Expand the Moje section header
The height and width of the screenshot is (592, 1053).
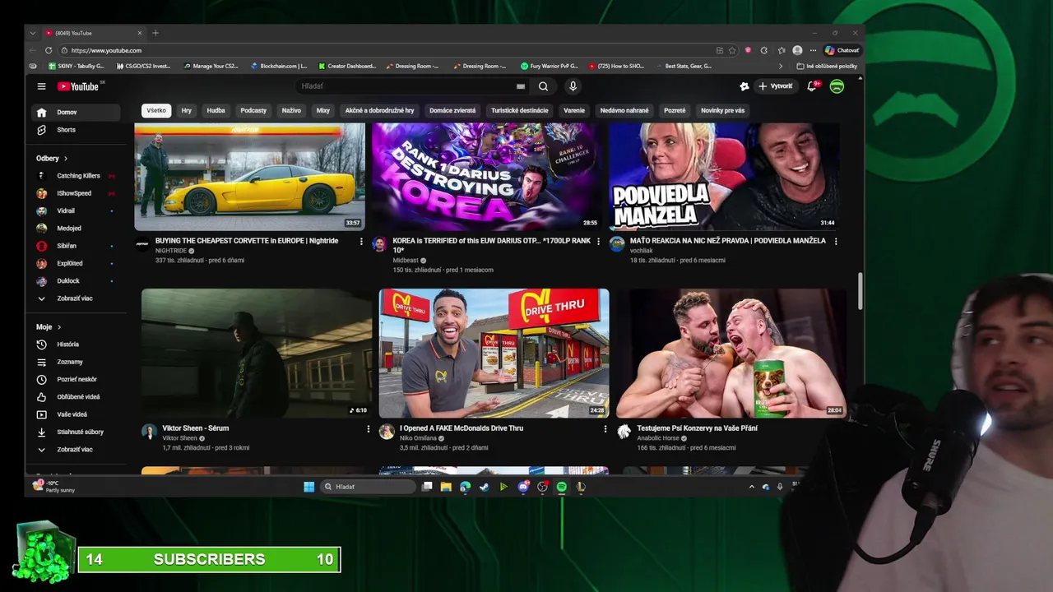click(x=49, y=327)
